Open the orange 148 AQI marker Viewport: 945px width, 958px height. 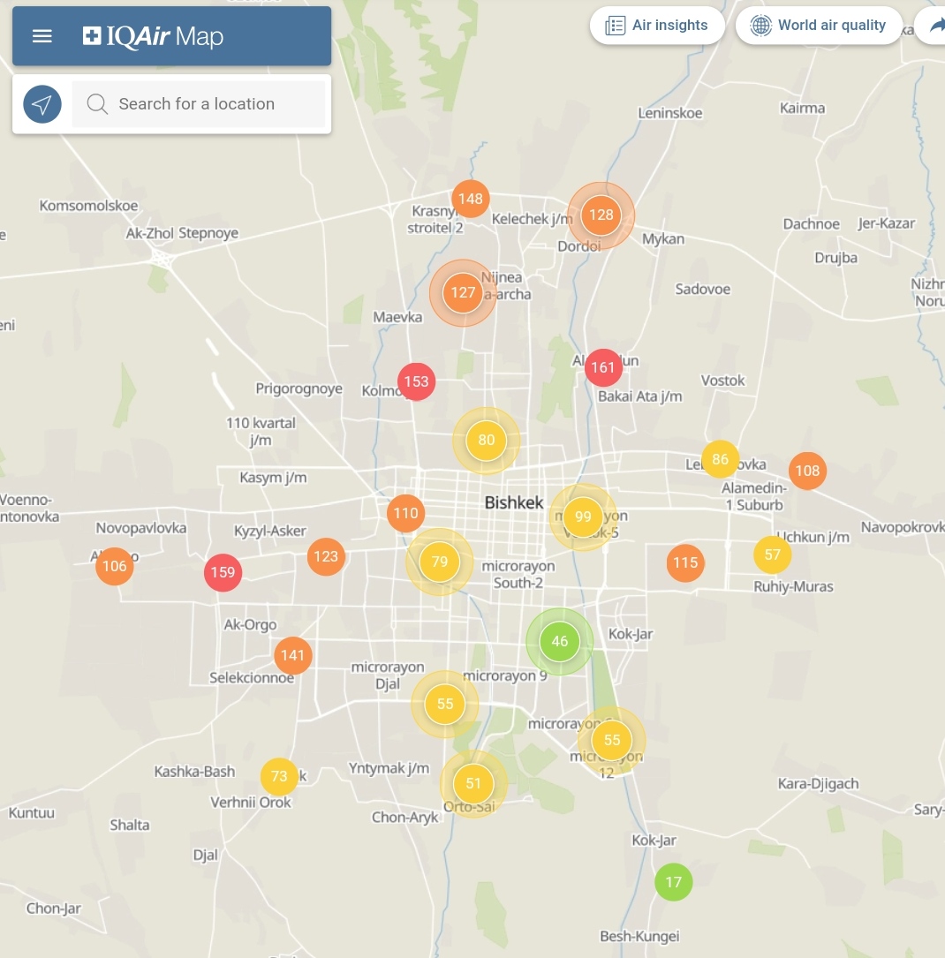click(x=471, y=199)
